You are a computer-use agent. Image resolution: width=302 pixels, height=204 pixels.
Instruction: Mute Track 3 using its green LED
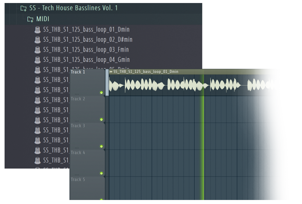[101, 146]
